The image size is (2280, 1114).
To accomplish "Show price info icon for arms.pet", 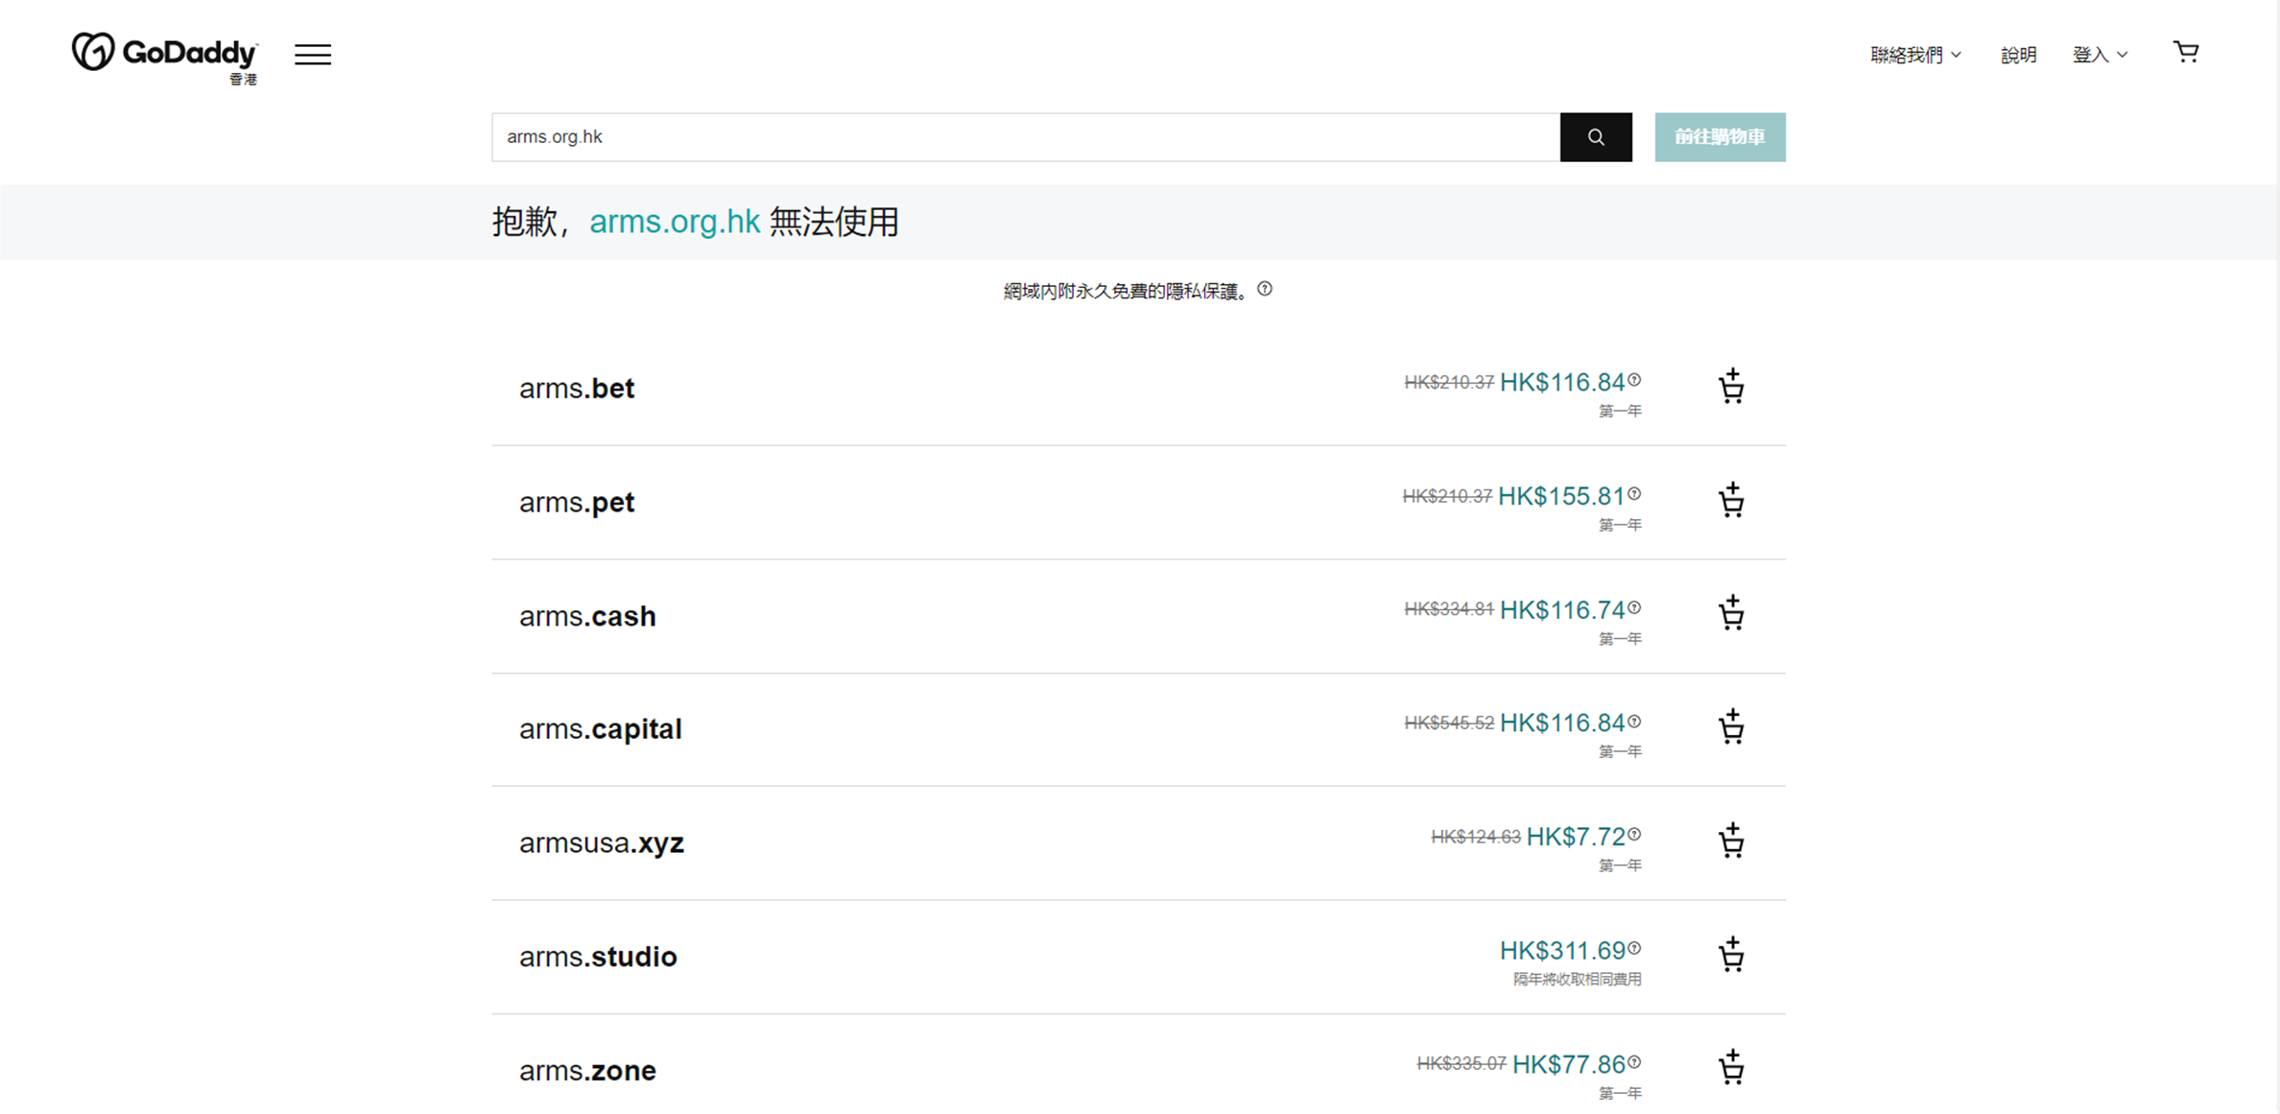I will [1634, 493].
